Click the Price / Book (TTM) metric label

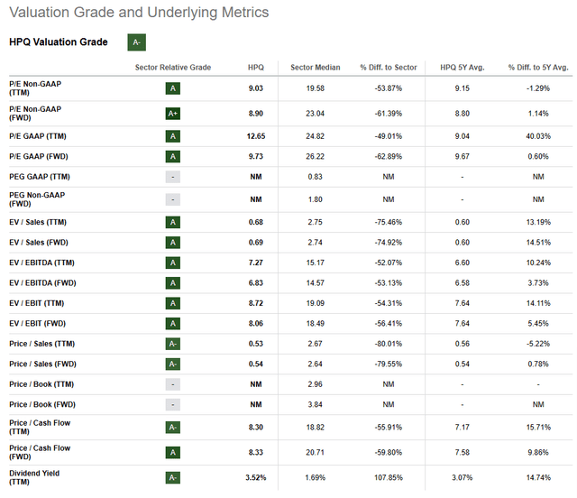tap(41, 383)
